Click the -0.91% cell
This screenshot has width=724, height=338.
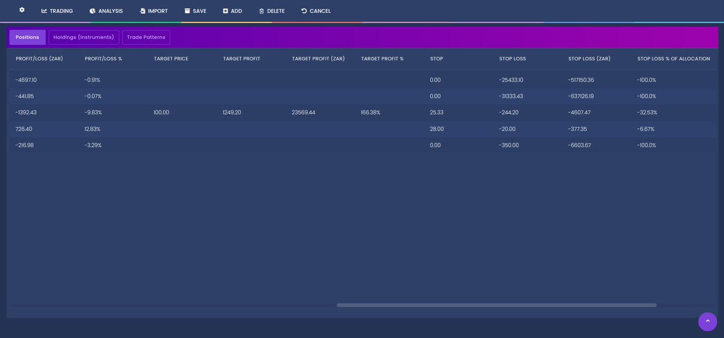pyautogui.click(x=93, y=80)
